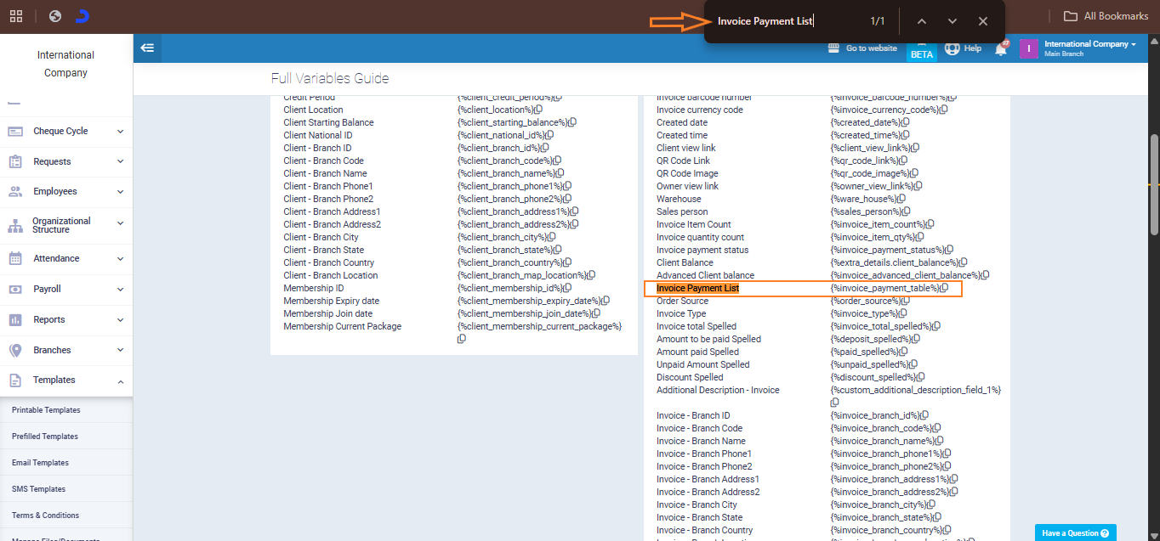1160x541 pixels.
Task: Copy the invoice_payment_table variable
Action: click(944, 288)
